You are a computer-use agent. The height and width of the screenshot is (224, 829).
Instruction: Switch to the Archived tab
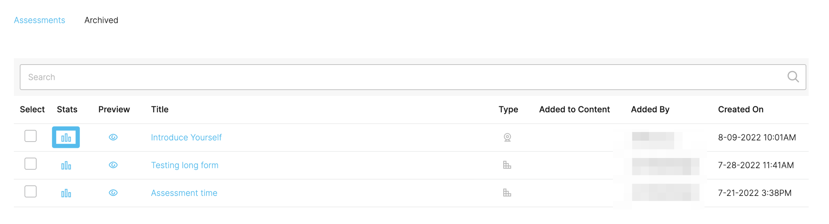point(102,20)
